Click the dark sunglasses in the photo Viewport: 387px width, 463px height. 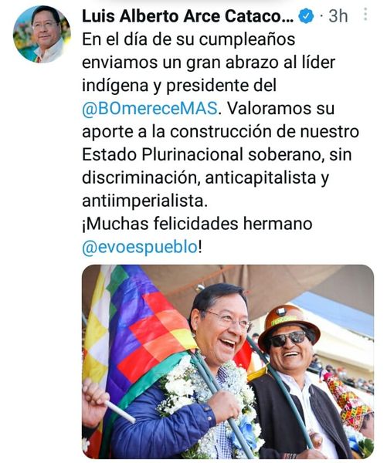pos(288,339)
